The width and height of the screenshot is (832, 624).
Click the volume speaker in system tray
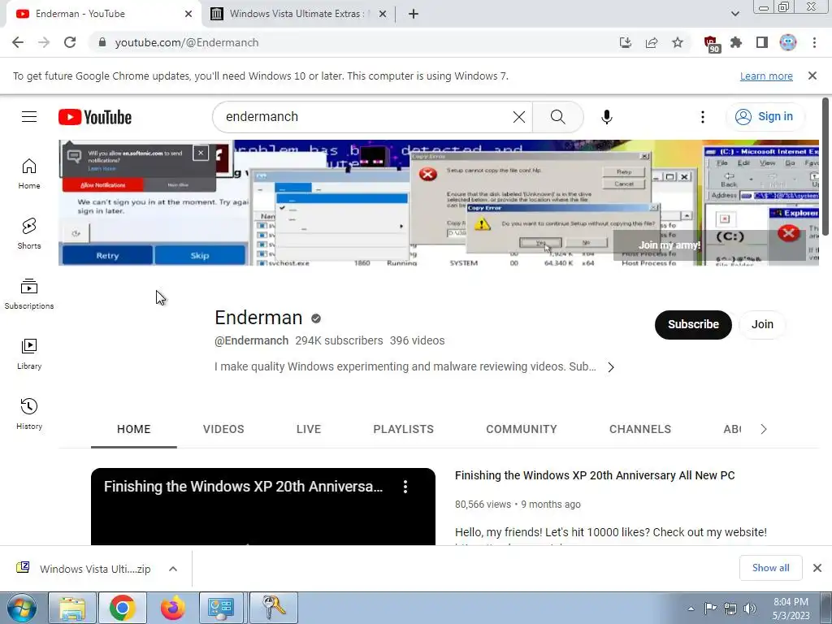750,608
